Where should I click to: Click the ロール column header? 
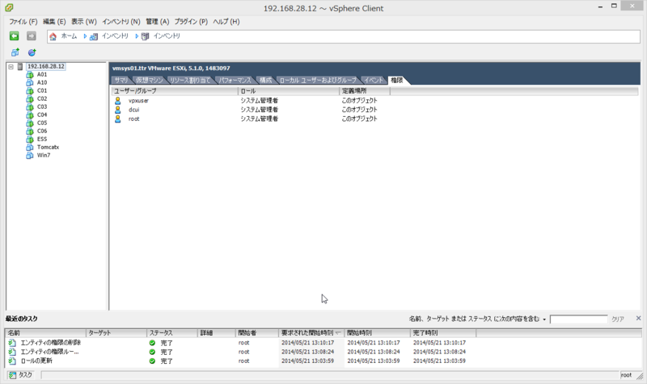[x=289, y=91]
